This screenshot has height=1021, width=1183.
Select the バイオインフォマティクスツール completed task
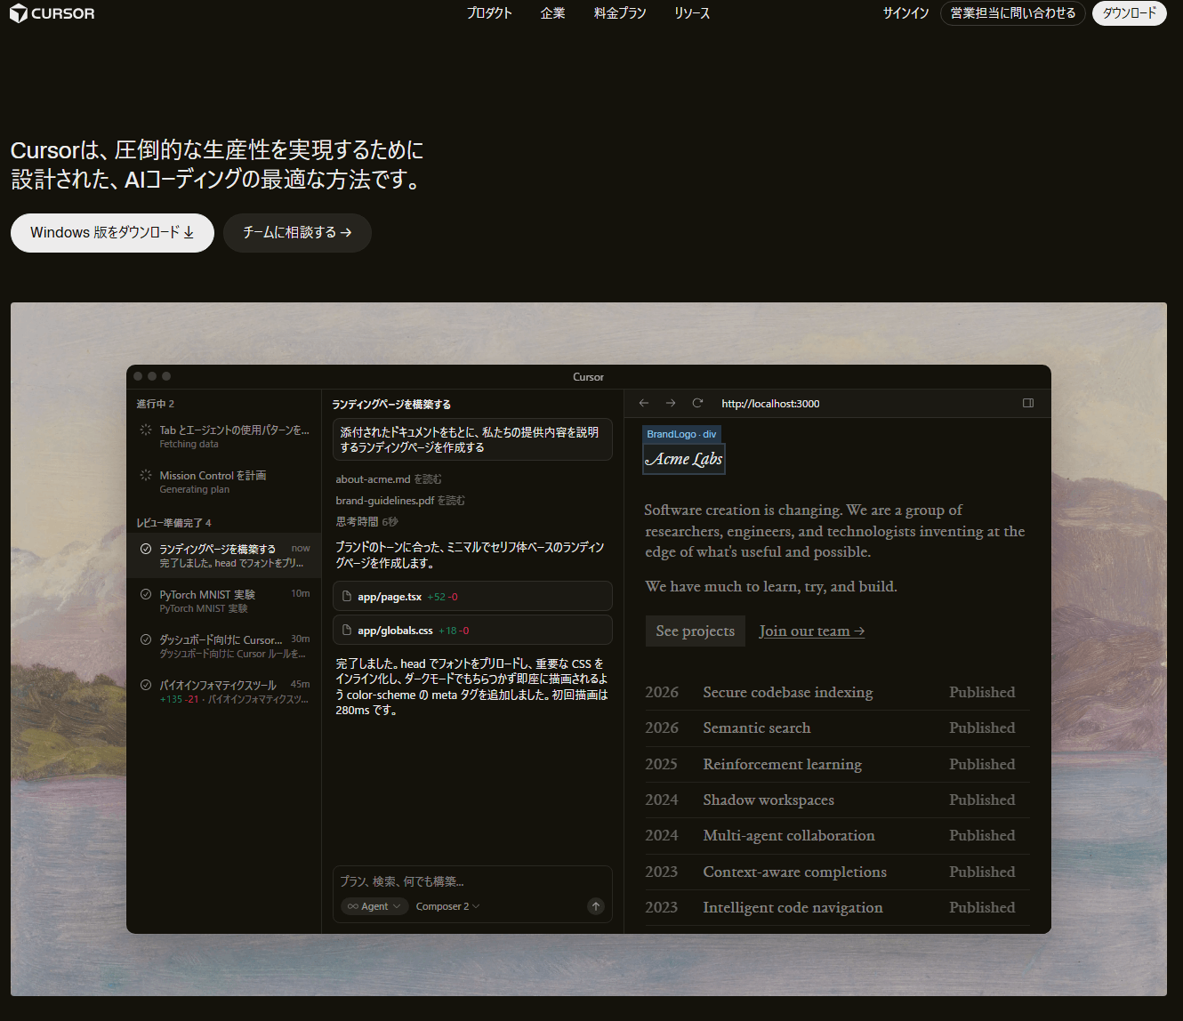[x=224, y=691]
